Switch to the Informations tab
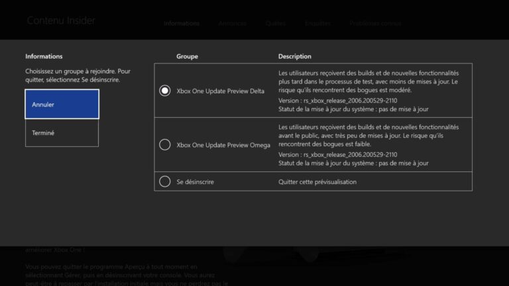Image resolution: width=509 pixels, height=286 pixels. click(x=181, y=23)
